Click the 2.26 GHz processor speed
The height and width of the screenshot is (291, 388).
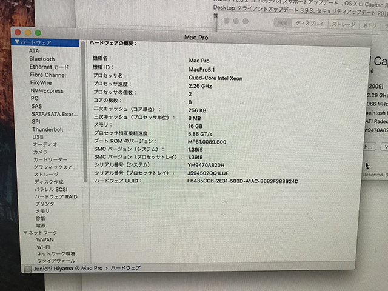(x=200, y=86)
